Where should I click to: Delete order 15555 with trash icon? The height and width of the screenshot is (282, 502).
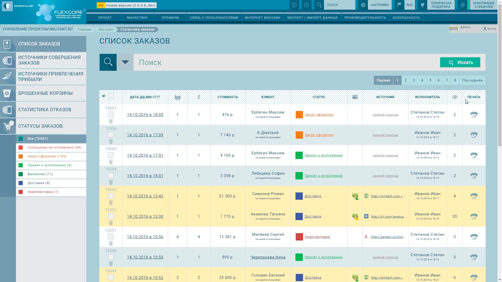tap(111, 162)
